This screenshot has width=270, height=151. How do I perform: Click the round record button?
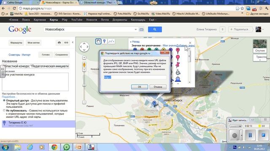click(x=235, y=135)
